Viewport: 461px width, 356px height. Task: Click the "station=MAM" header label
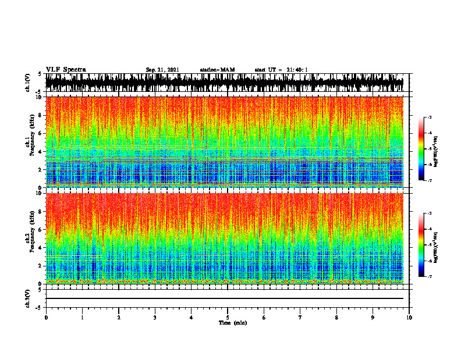pos(217,70)
